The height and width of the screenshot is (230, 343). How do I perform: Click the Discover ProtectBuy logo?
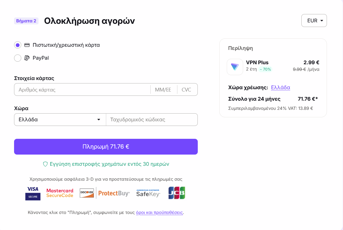pyautogui.click(x=105, y=193)
